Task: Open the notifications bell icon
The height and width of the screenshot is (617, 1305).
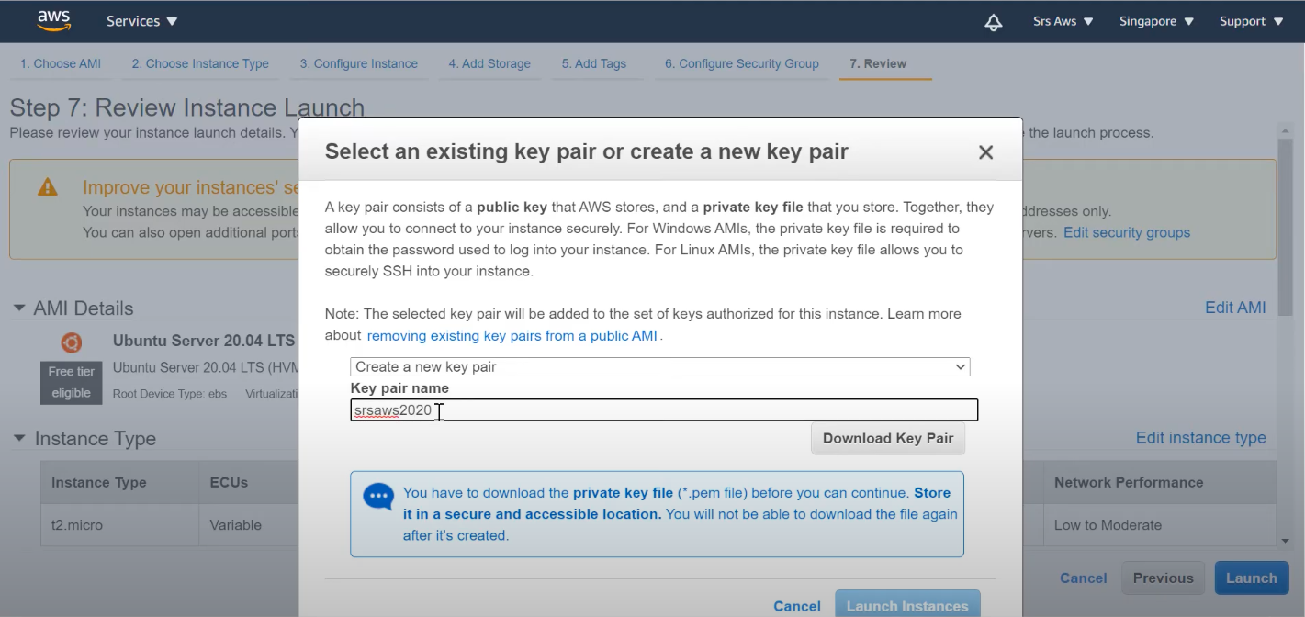Action: 993,22
